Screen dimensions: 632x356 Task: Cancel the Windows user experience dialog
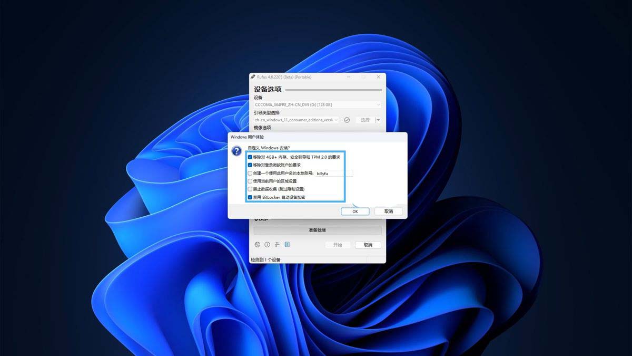click(388, 211)
